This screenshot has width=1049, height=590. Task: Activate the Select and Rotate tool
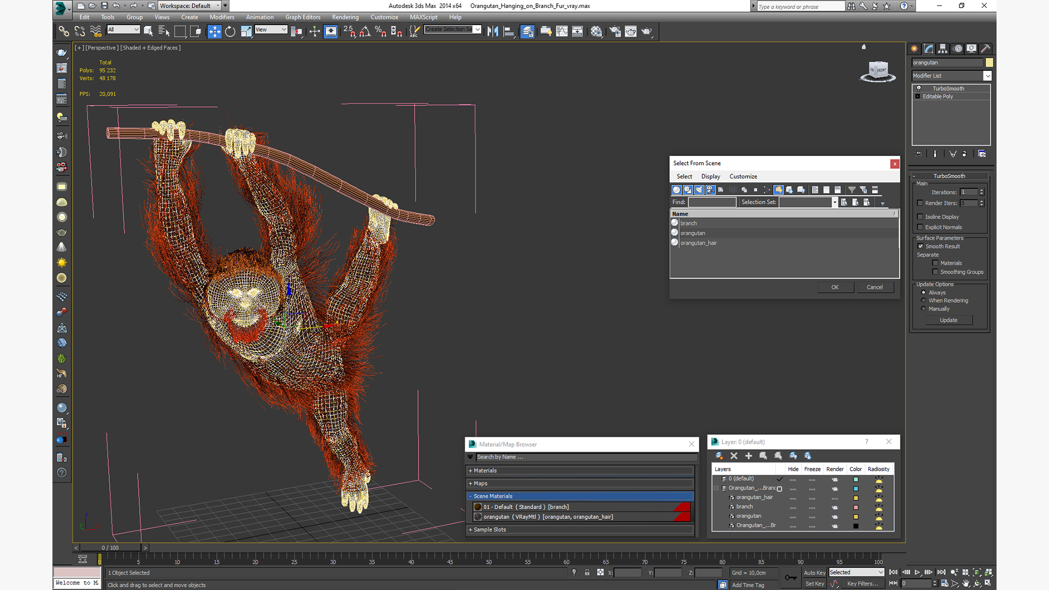[x=230, y=31]
